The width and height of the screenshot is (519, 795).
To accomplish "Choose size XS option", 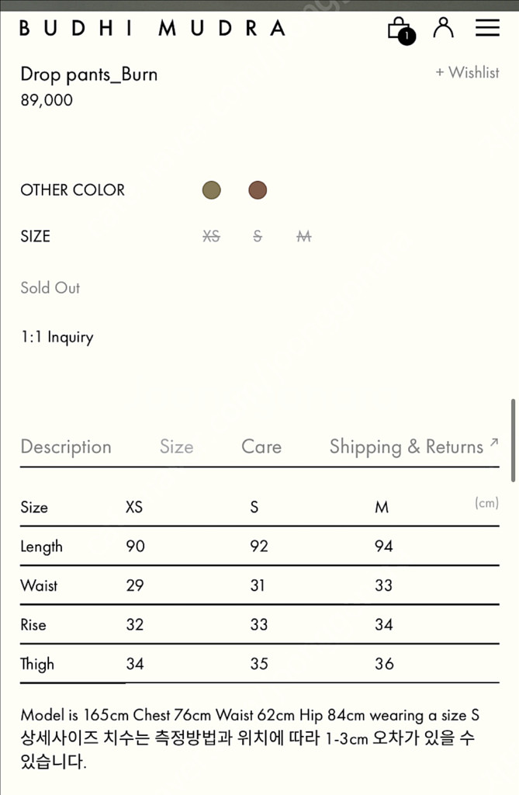I will click(211, 236).
